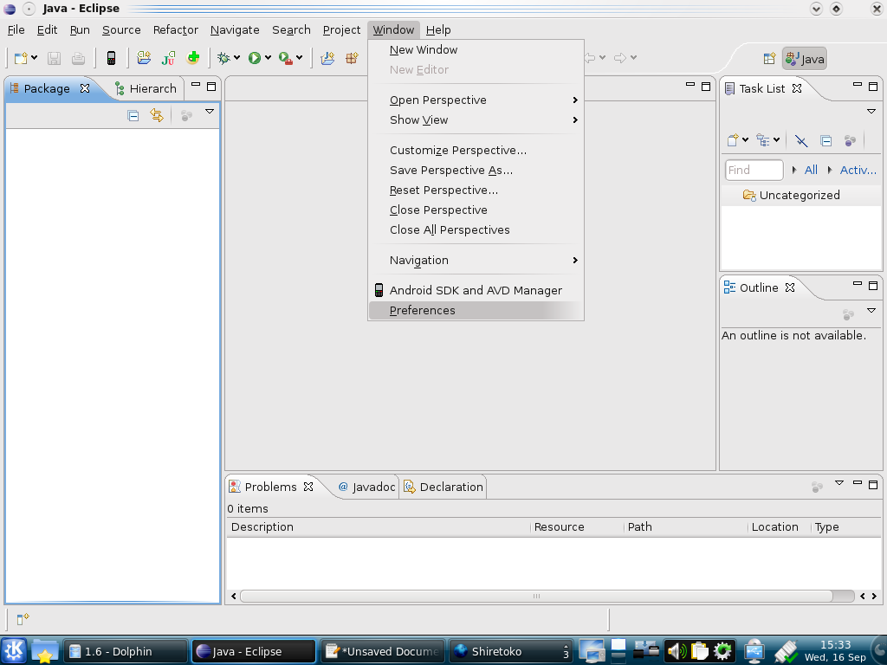Click the Open Type folder icon
887x665 pixels.
pos(327,58)
